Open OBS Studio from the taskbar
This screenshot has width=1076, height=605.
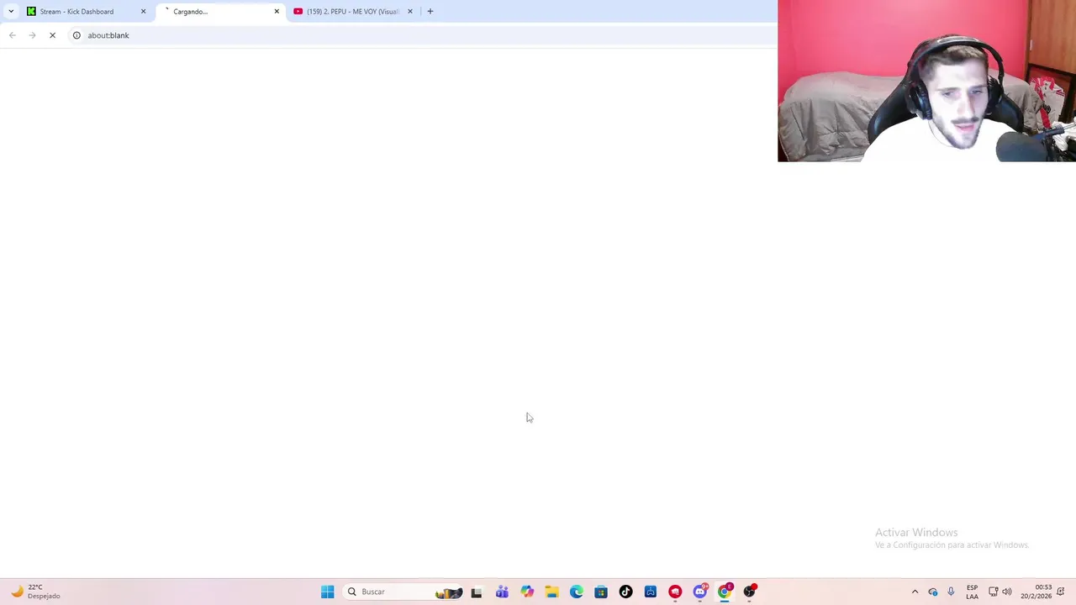[x=750, y=592]
